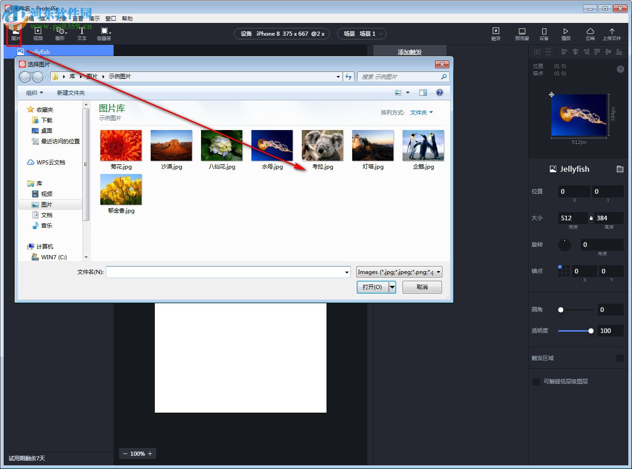Screen dimensions: 632x469
Task: Open the 容器层 container layer tool
Action: pos(104,34)
